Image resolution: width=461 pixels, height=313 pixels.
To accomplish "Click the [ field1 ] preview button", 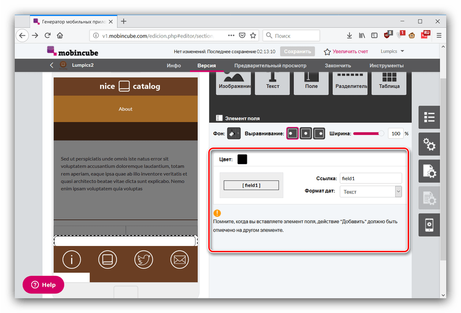I will coord(251,185).
